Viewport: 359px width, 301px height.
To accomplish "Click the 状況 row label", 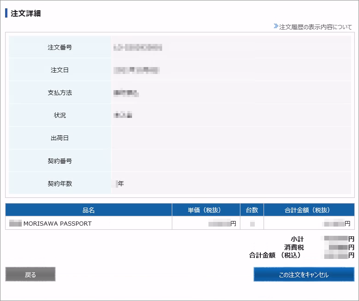I will [60, 115].
